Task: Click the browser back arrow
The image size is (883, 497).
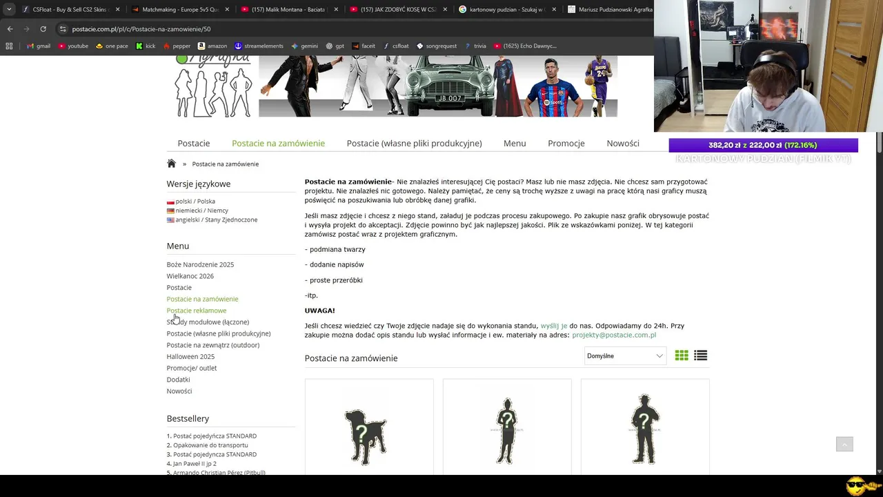Action: [x=10, y=29]
